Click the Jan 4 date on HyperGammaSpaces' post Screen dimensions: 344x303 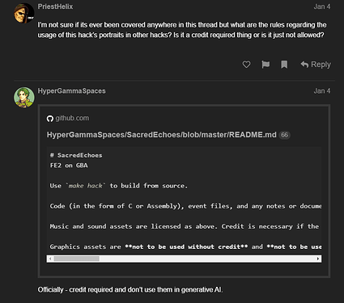[x=322, y=91]
